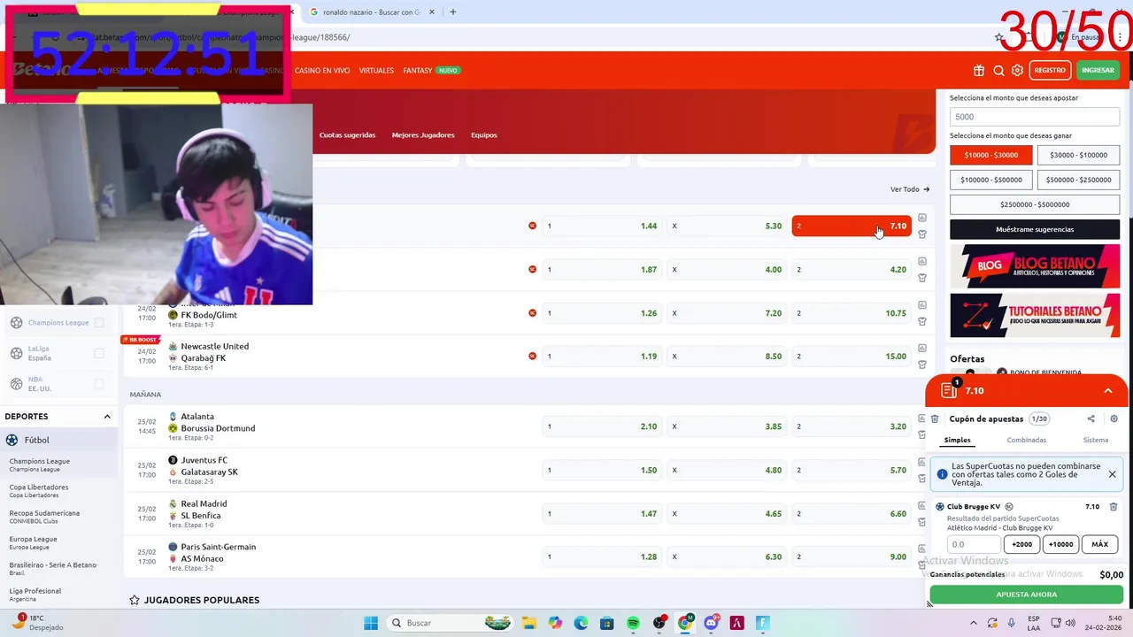Tick the NBA EE. UU. checkbox
Image resolution: width=1133 pixels, height=637 pixels.
click(99, 384)
